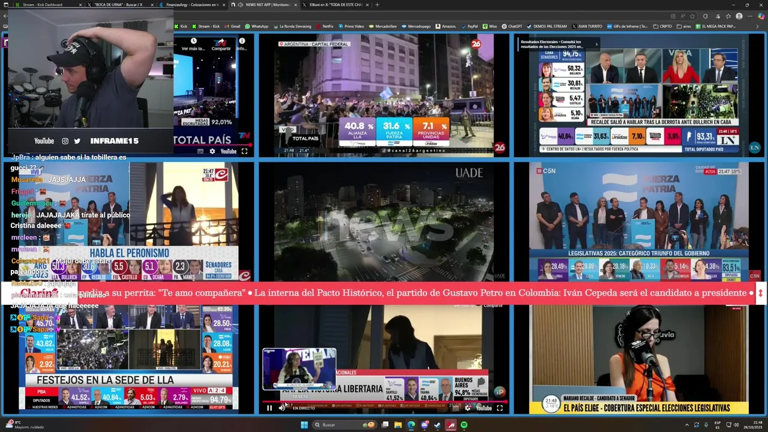Open Info icon on TN video

pos(242,41)
